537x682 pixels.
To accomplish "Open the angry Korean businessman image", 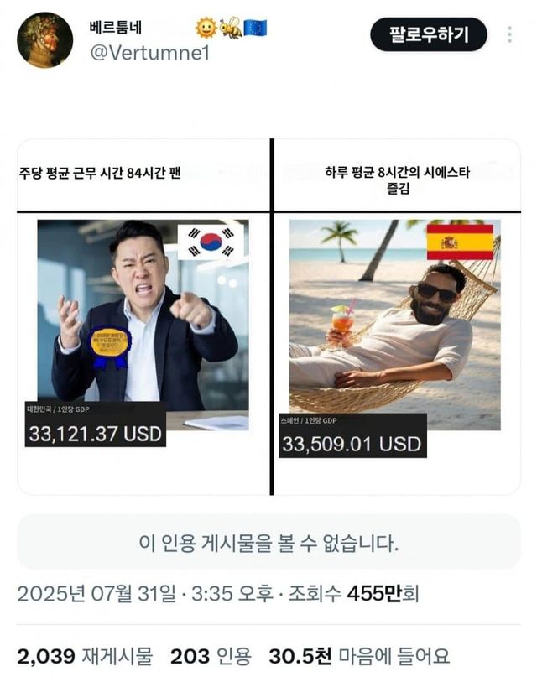I will pos(143,325).
